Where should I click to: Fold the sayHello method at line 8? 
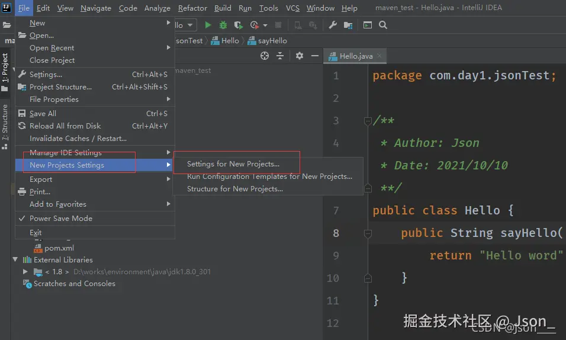coord(368,234)
